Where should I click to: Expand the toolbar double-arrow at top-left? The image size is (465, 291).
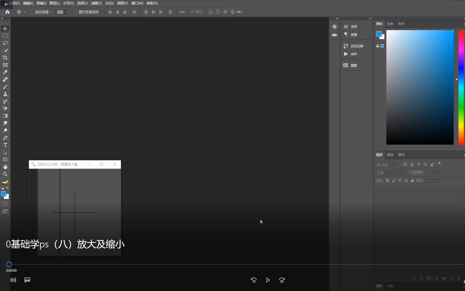[x=2, y=19]
